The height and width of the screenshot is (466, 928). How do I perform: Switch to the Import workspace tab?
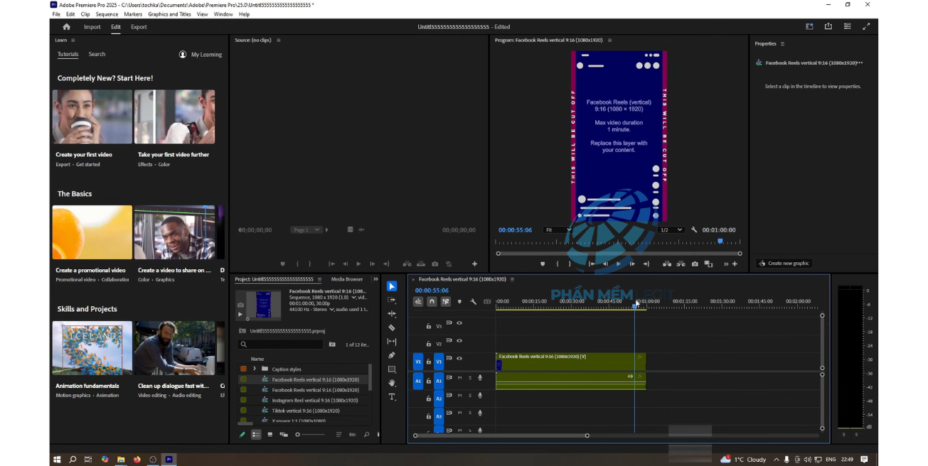(92, 27)
